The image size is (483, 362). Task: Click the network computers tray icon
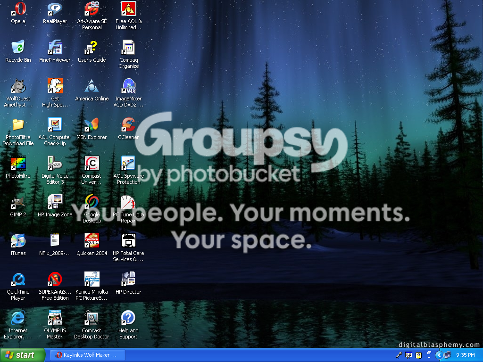point(447,355)
